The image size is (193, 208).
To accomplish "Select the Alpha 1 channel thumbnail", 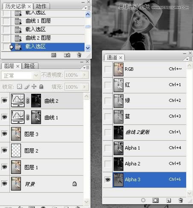I will click(118, 148).
